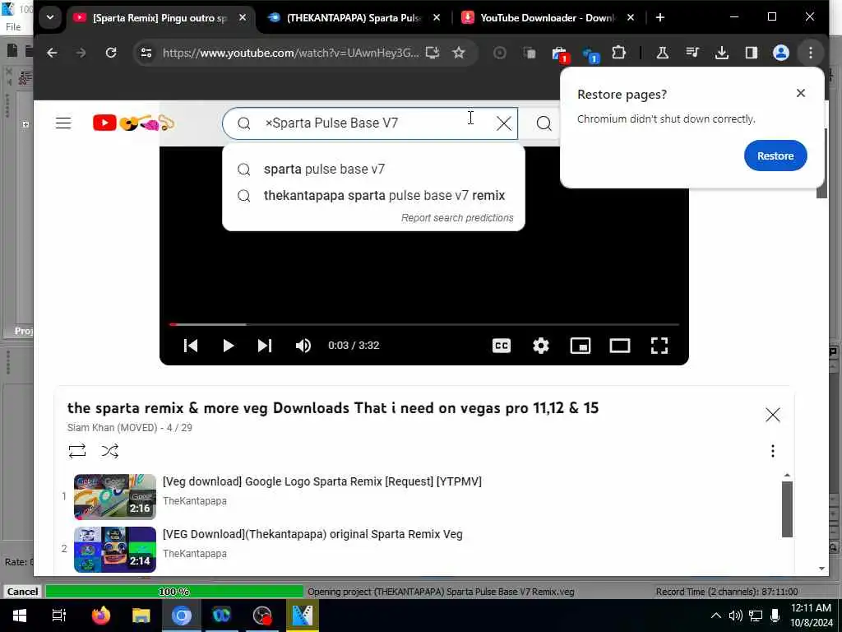Open Windows Start menu
Screen dimensions: 842x632
coord(20,616)
